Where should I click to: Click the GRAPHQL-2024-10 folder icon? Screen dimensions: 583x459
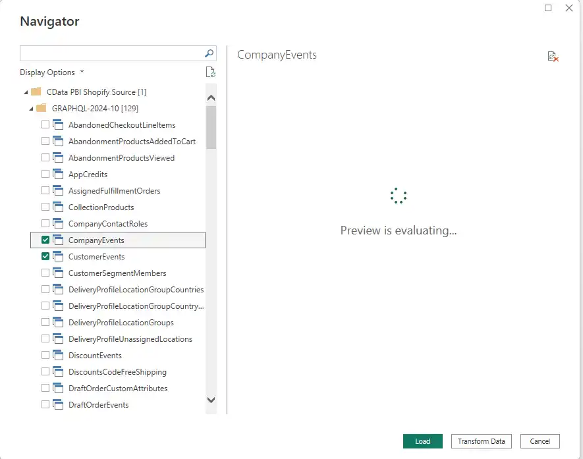(41, 109)
